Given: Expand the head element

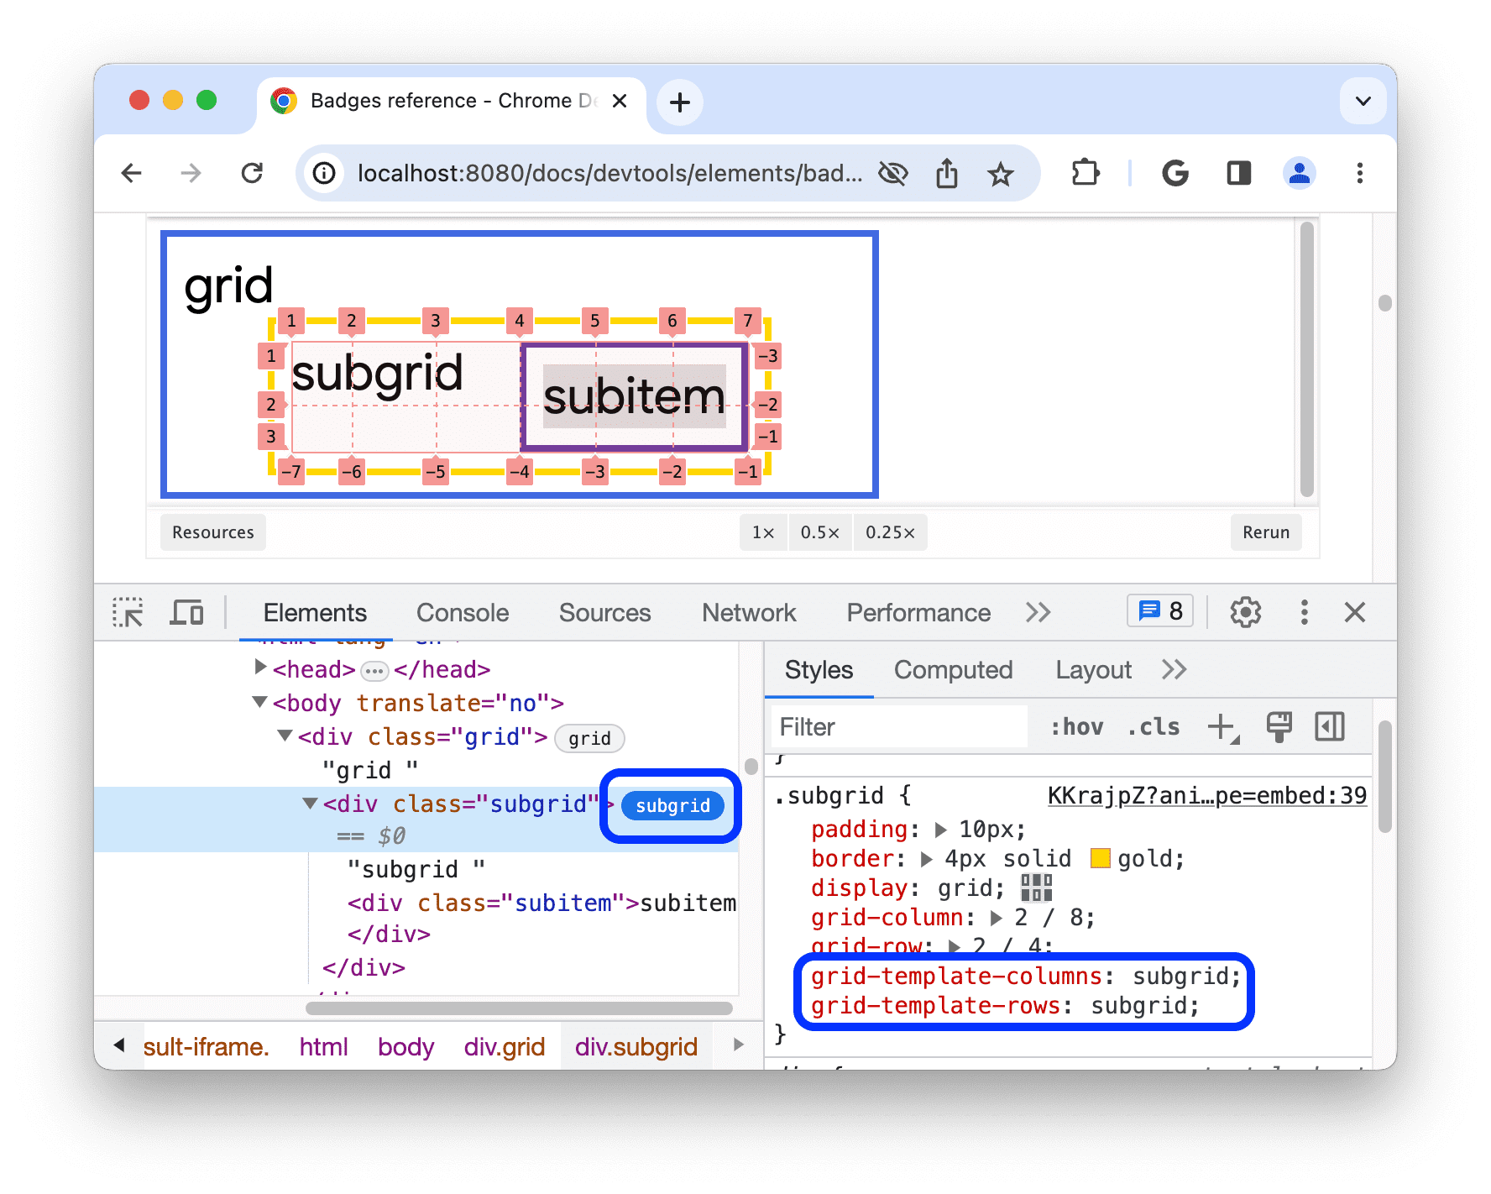Looking at the screenshot, I should click(259, 668).
